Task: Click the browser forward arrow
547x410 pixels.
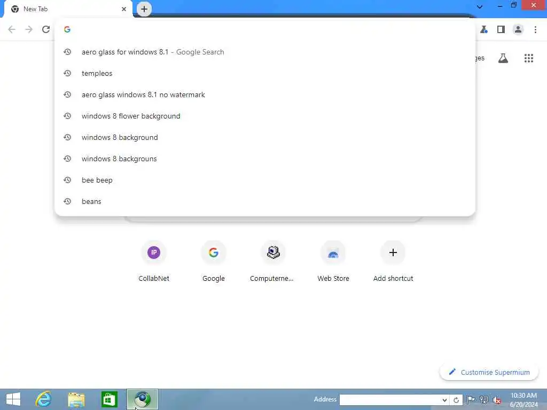Action: (29, 30)
